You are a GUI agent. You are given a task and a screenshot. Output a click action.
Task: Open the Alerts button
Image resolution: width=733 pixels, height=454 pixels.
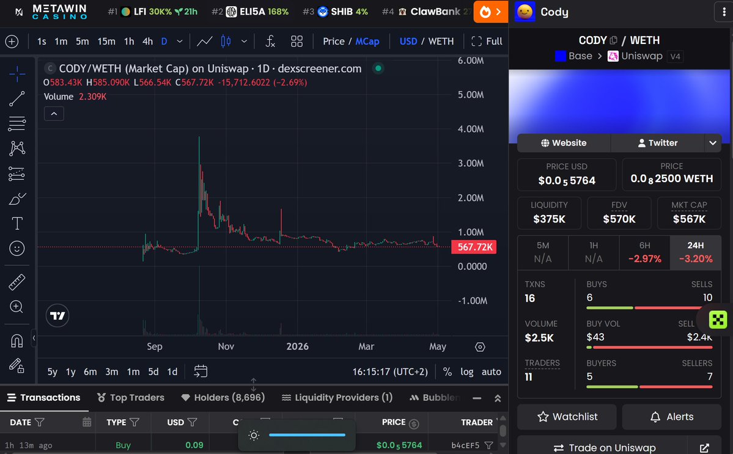672,417
